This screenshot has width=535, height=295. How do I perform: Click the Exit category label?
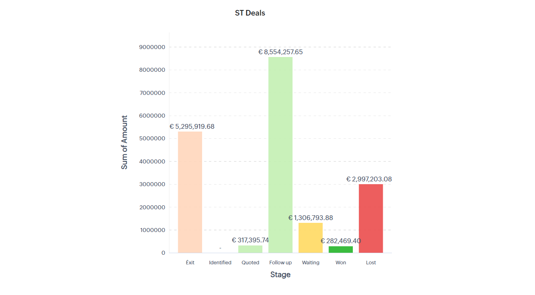point(190,263)
